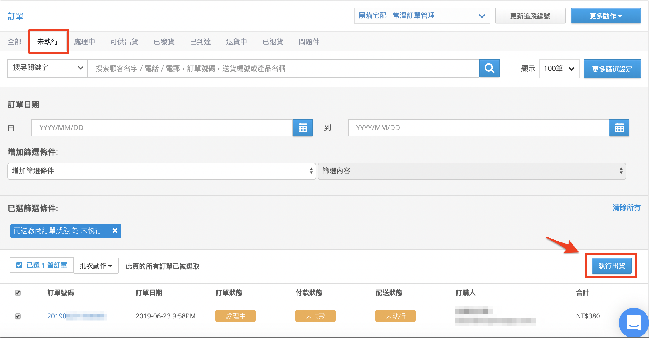Toggle the 已選 1 筆訂單 checkbox
This screenshot has height=338, width=649.
19,265
